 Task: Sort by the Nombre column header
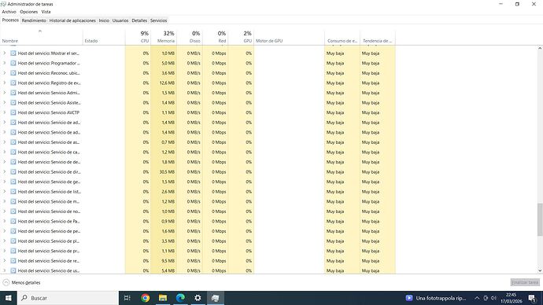42,37
